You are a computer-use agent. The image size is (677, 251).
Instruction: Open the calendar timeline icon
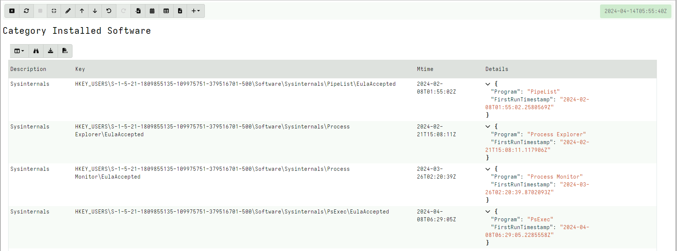pyautogui.click(x=152, y=11)
